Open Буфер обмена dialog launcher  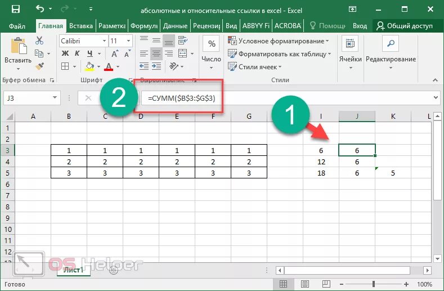[52, 80]
